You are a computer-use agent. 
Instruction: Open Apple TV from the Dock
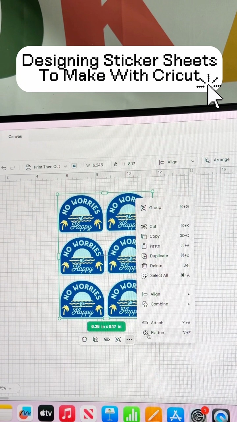click(46, 413)
